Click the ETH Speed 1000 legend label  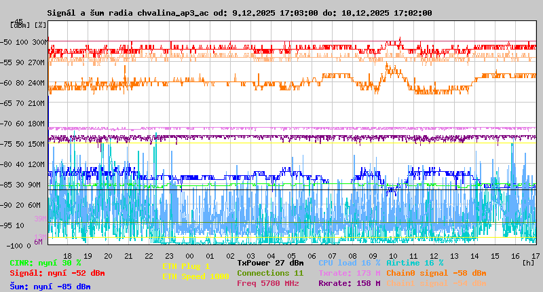[195, 276]
